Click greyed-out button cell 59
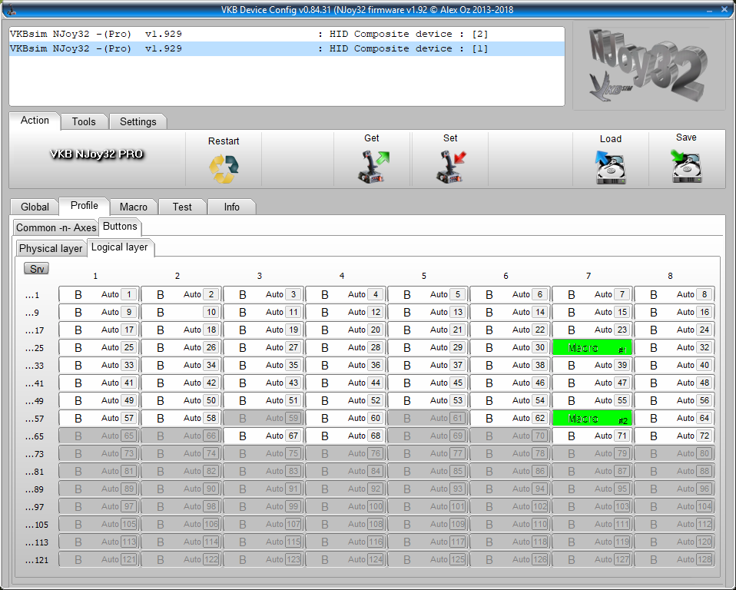Screen dimensions: 736x590 point(264,418)
